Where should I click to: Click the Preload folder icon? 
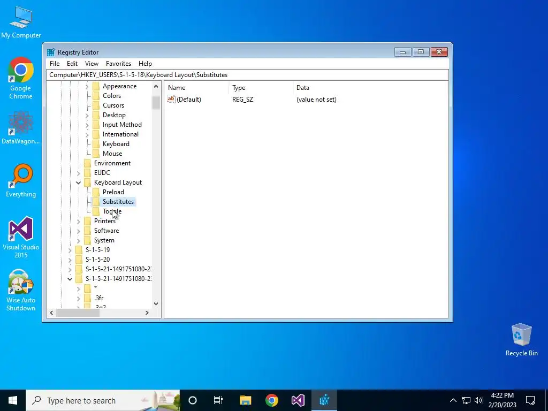[x=96, y=192]
